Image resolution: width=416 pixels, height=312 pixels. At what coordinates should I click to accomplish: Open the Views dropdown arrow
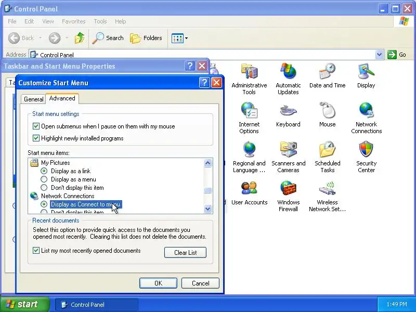point(187,38)
